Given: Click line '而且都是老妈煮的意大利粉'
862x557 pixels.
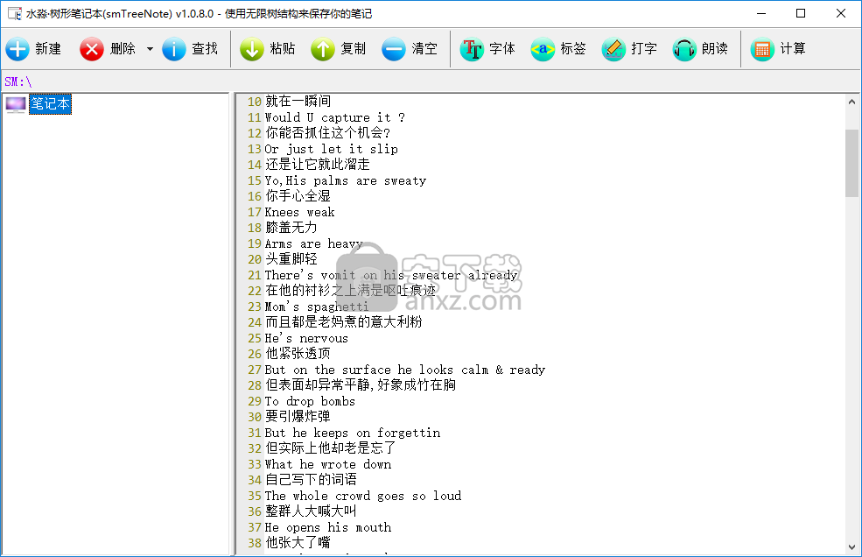Looking at the screenshot, I should point(344,322).
